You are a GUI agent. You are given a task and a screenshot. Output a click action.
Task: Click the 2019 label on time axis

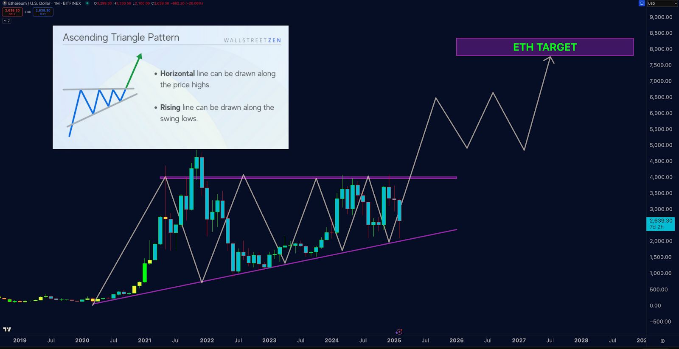click(x=20, y=340)
